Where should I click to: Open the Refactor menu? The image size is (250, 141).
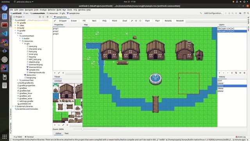pos(52,10)
